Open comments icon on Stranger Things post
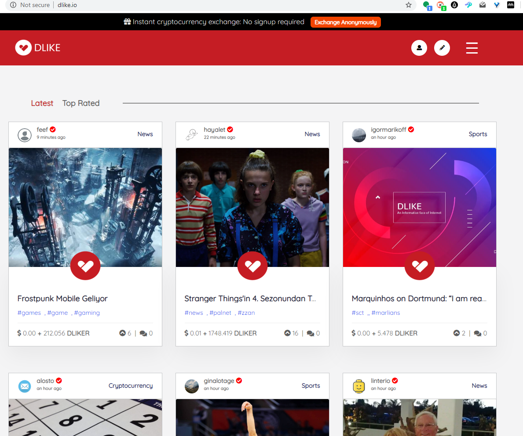The width and height of the screenshot is (523, 436). click(311, 333)
